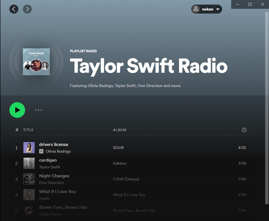Open the folklore album link

[x=120, y=163]
